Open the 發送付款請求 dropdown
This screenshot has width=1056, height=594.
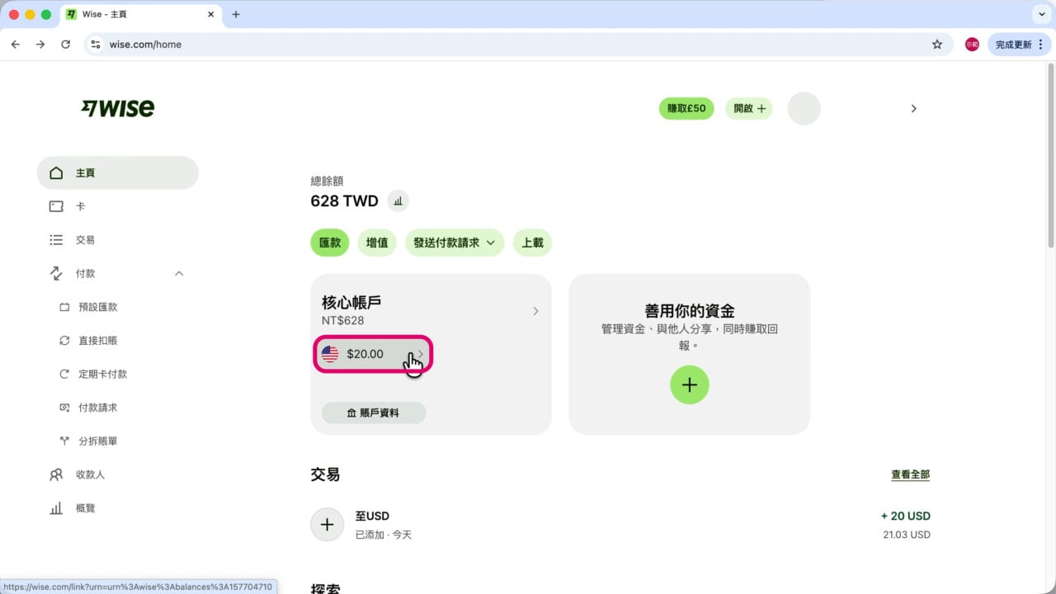(455, 243)
